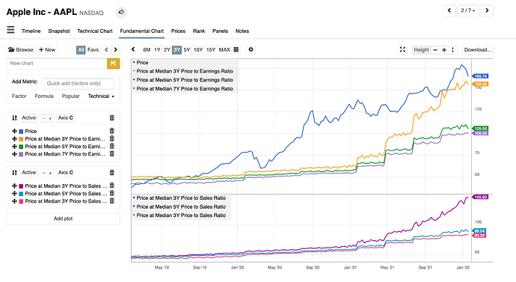Increase chart height plus button
Screen dimensions: 516x282
444,50
